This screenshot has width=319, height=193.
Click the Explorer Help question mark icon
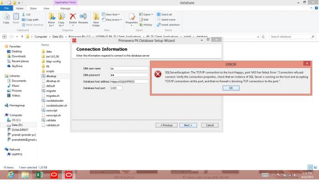(316, 8)
